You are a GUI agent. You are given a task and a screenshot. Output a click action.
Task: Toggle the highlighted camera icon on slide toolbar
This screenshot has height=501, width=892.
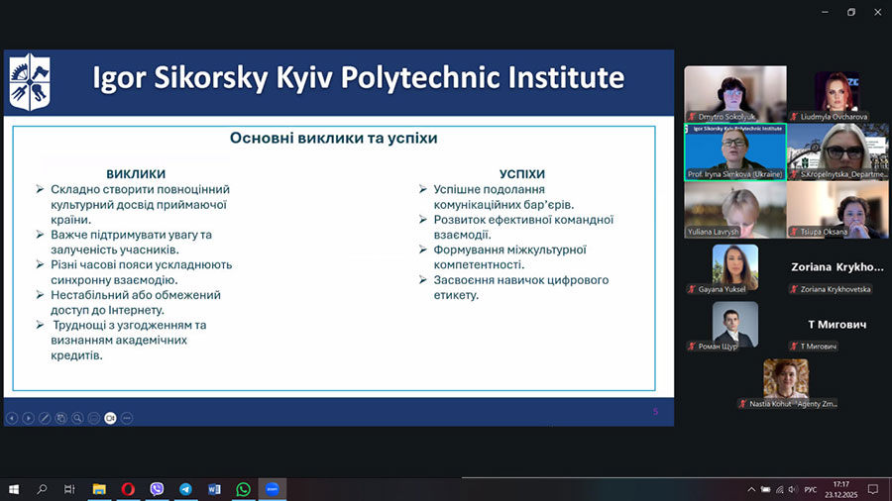click(x=110, y=418)
